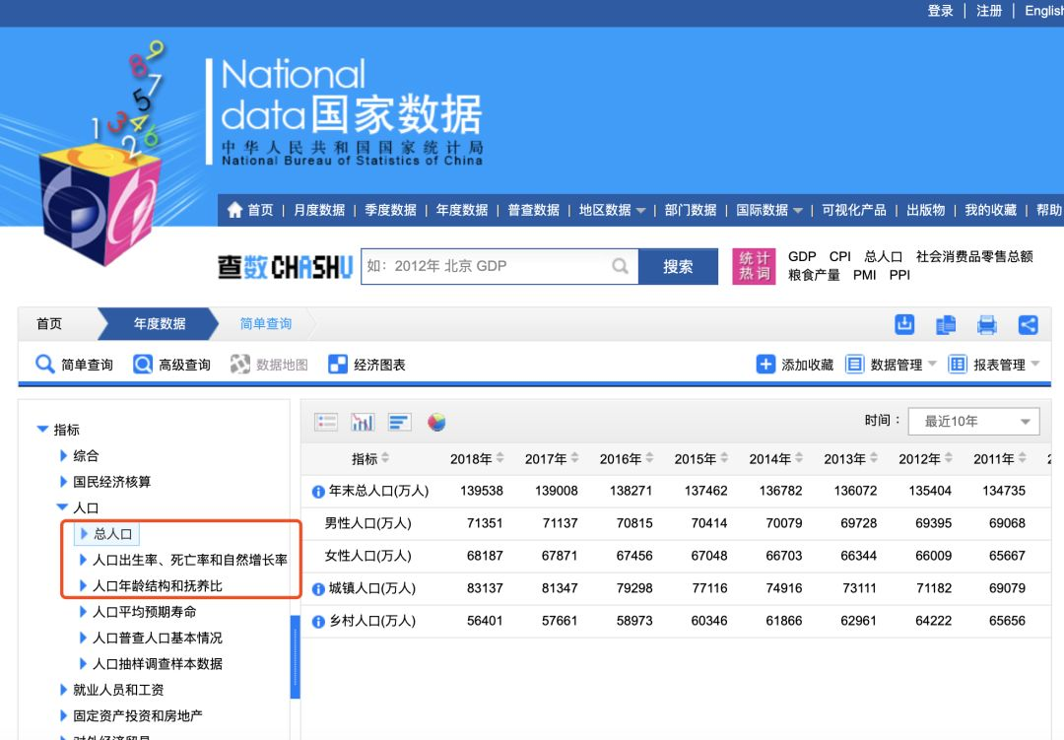This screenshot has width=1064, height=740.
Task: Open 数据地图 data map
Action: coord(269,365)
